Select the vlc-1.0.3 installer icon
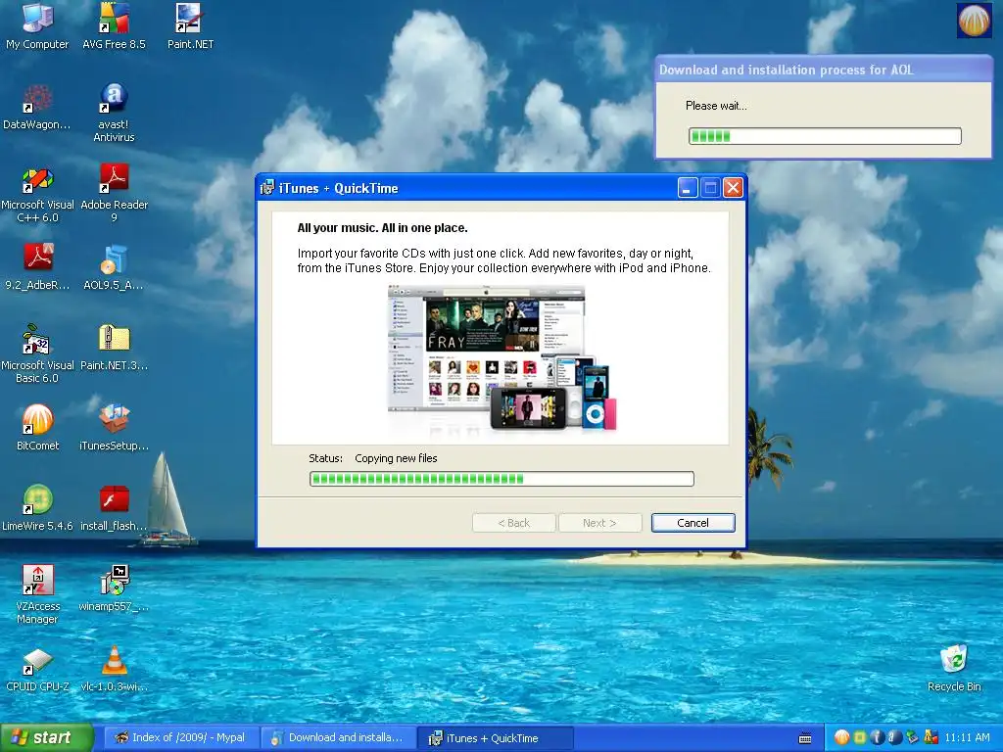Viewport: 1003px width, 752px height. pyautogui.click(x=114, y=669)
